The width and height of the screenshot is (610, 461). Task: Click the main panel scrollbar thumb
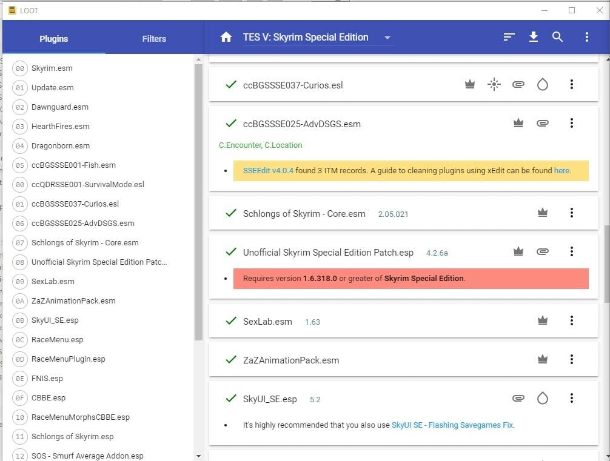607,264
